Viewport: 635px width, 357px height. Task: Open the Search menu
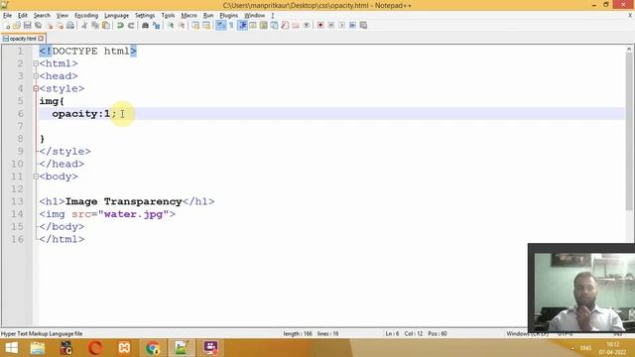42,16
